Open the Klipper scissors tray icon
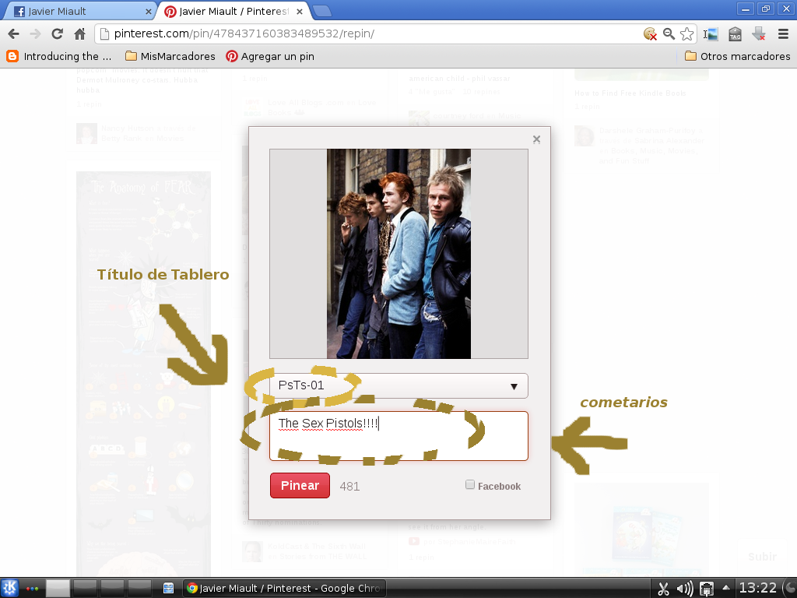 click(663, 589)
